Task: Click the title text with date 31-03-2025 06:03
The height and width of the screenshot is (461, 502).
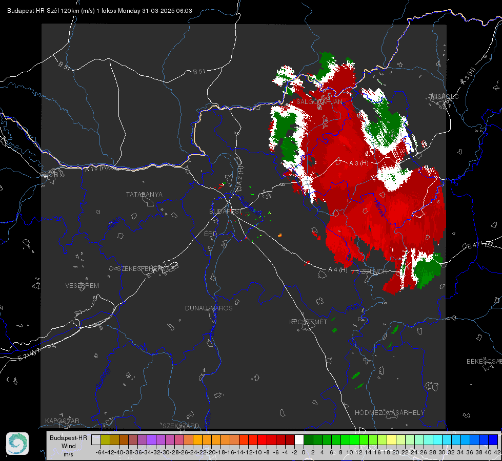Action: click(x=99, y=11)
